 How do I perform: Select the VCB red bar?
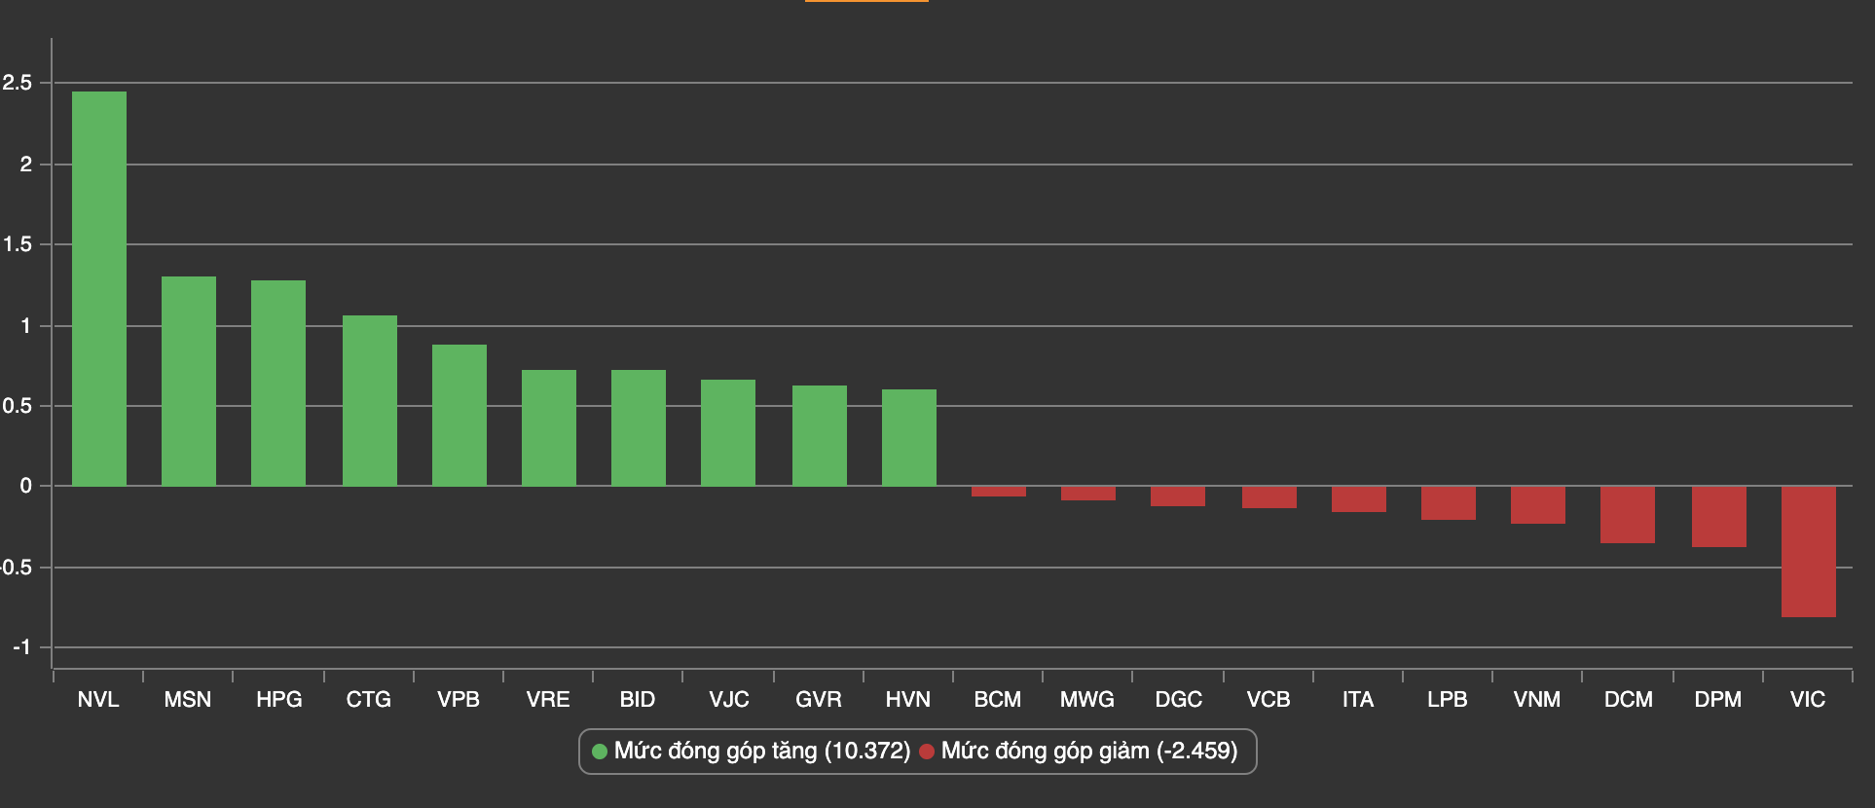(1269, 497)
